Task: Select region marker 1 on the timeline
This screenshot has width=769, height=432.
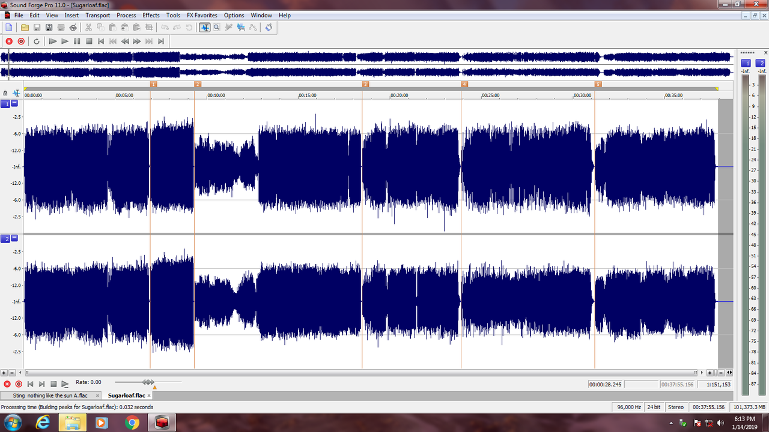Action: click(x=153, y=84)
